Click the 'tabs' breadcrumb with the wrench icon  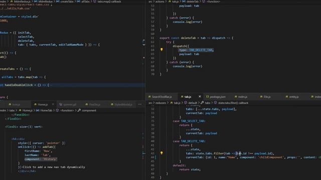tap(207, 103)
